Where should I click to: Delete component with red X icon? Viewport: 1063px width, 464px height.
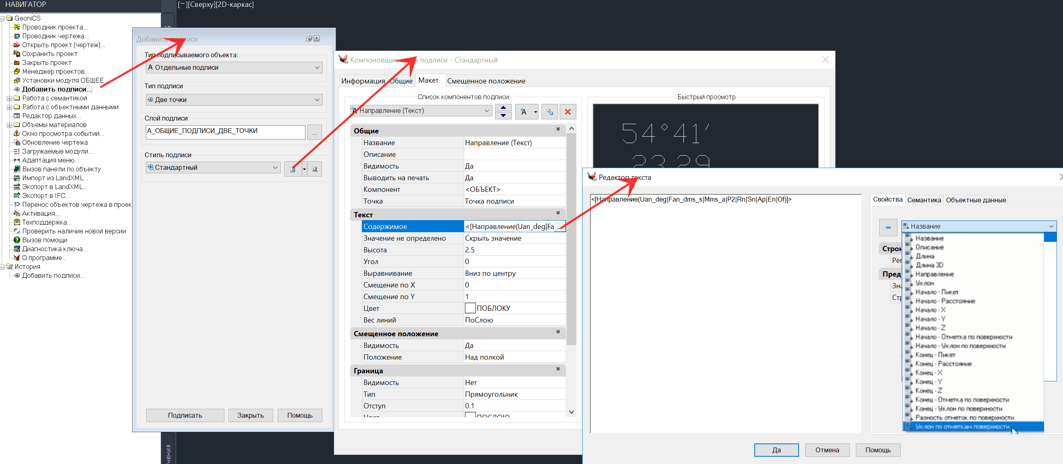point(568,111)
